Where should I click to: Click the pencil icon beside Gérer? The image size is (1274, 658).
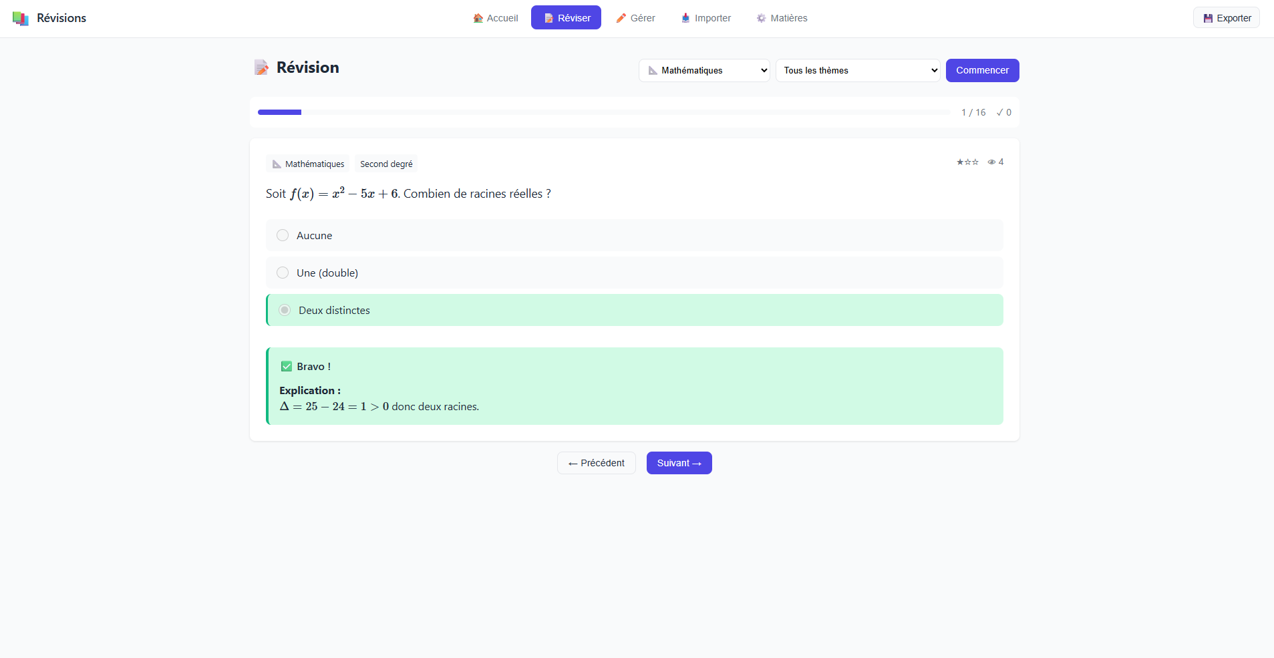pos(621,18)
